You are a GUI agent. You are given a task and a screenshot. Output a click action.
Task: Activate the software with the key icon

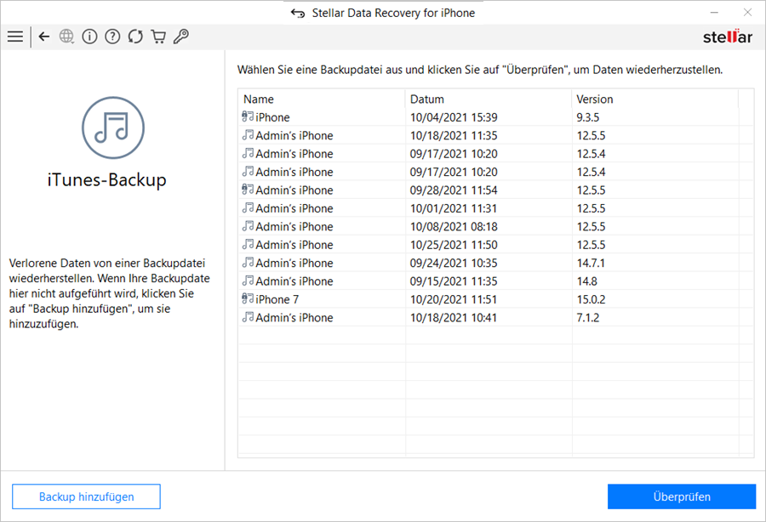(x=181, y=37)
